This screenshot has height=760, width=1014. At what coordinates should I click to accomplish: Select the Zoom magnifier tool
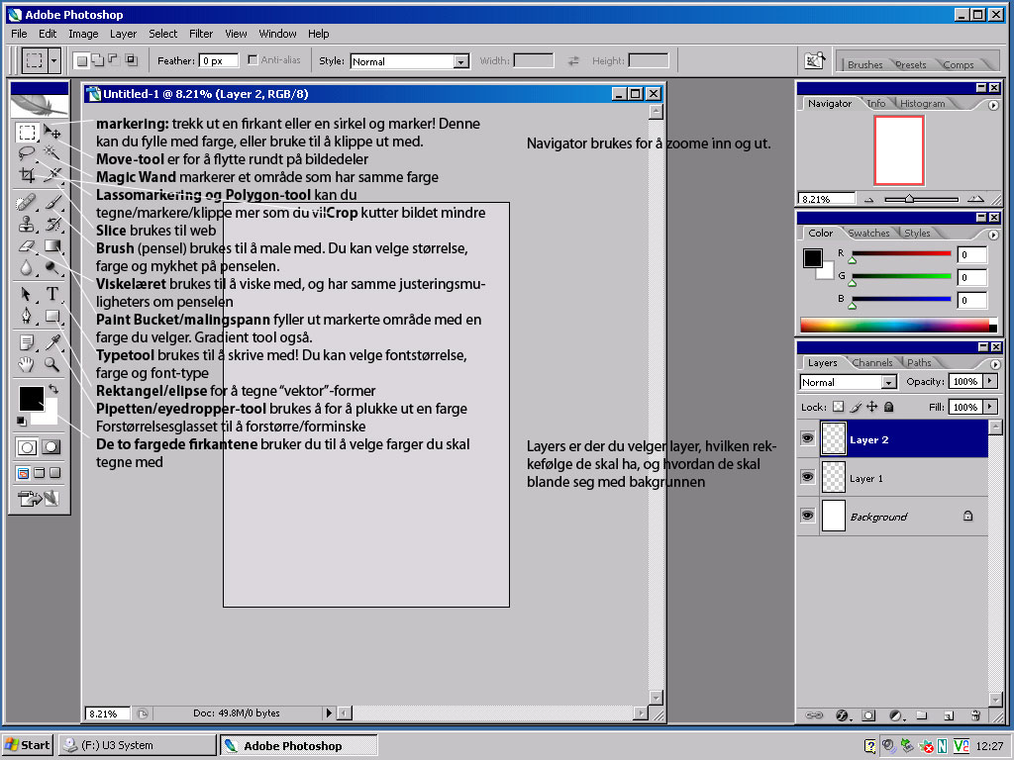coord(52,364)
